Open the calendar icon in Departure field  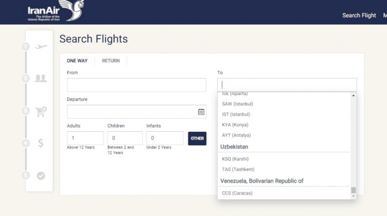click(x=201, y=112)
